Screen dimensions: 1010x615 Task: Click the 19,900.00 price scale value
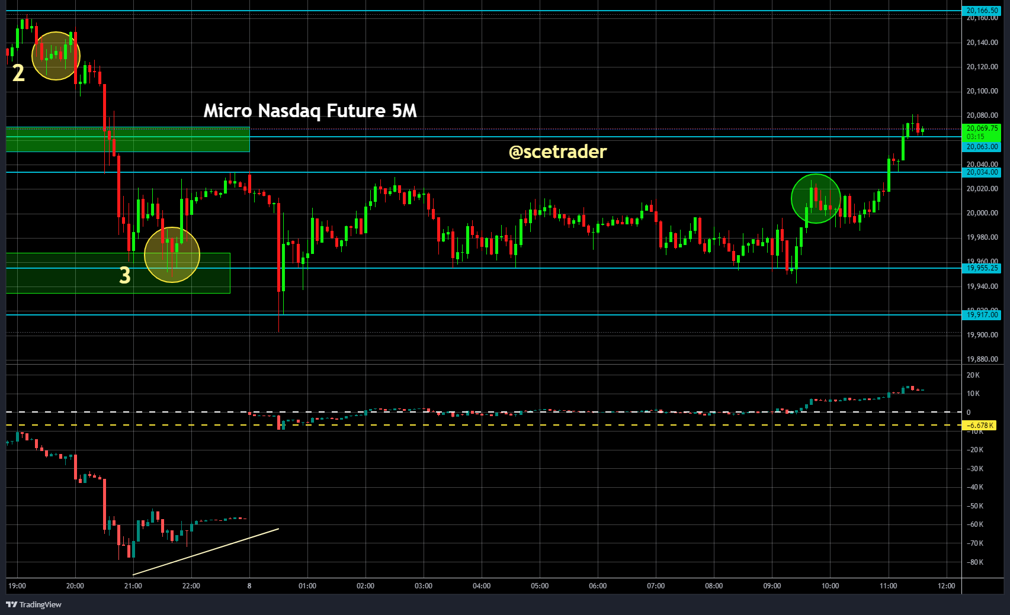coord(982,335)
